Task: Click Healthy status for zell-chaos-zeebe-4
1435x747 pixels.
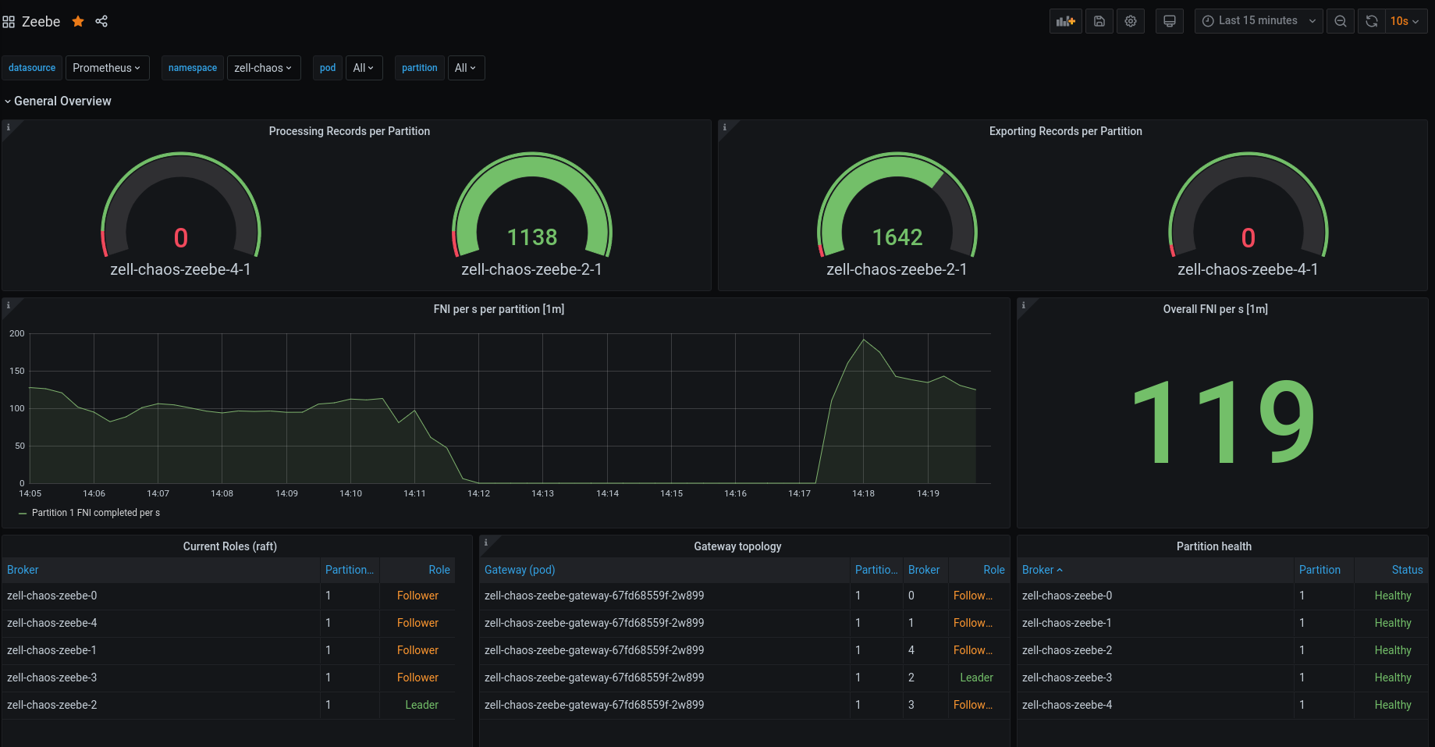Action: pos(1393,705)
